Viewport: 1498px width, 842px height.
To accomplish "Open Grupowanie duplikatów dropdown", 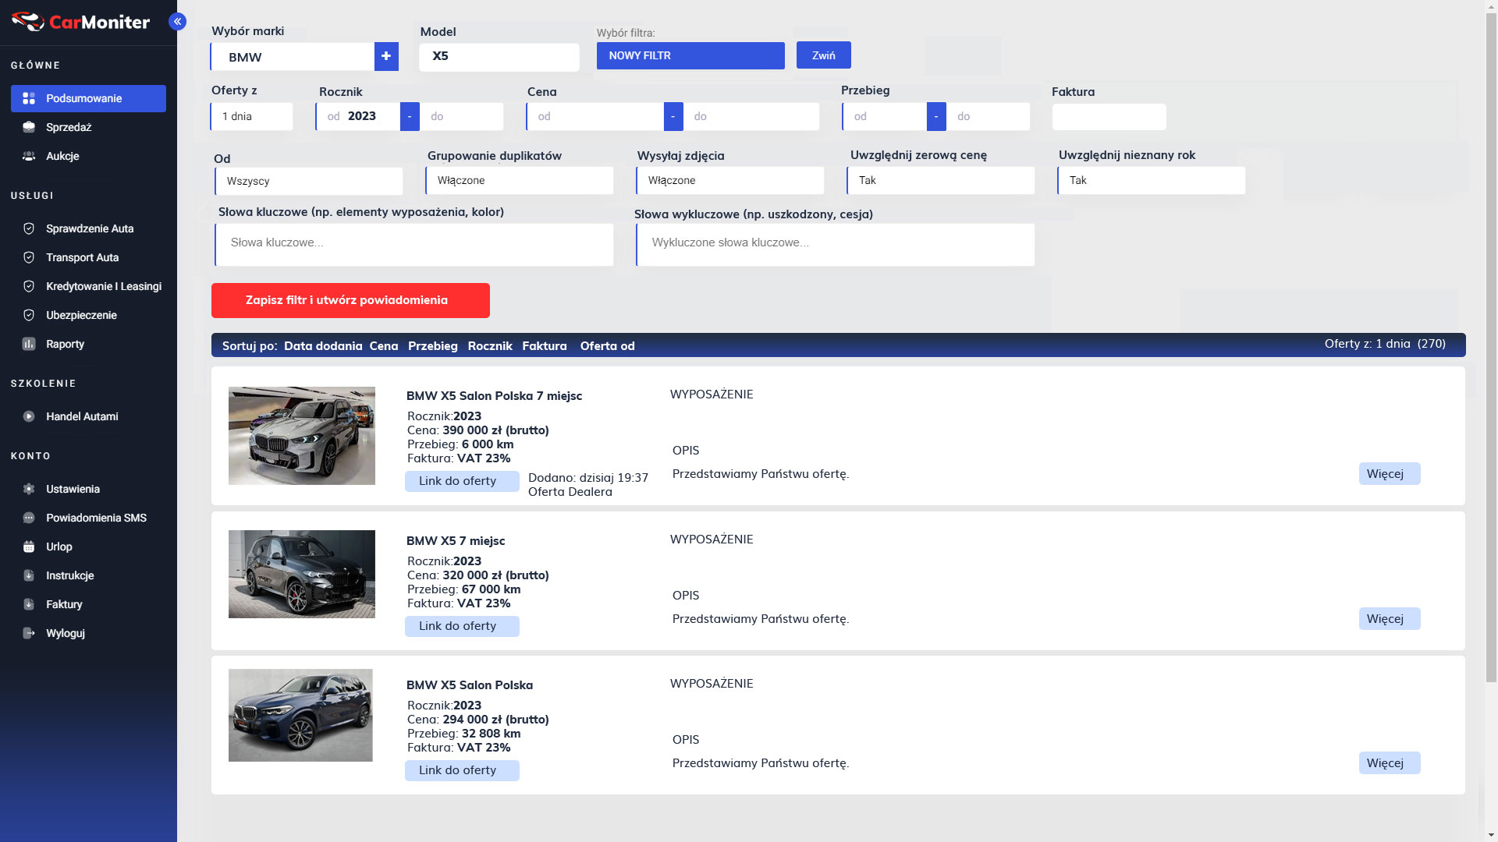I will tap(520, 180).
